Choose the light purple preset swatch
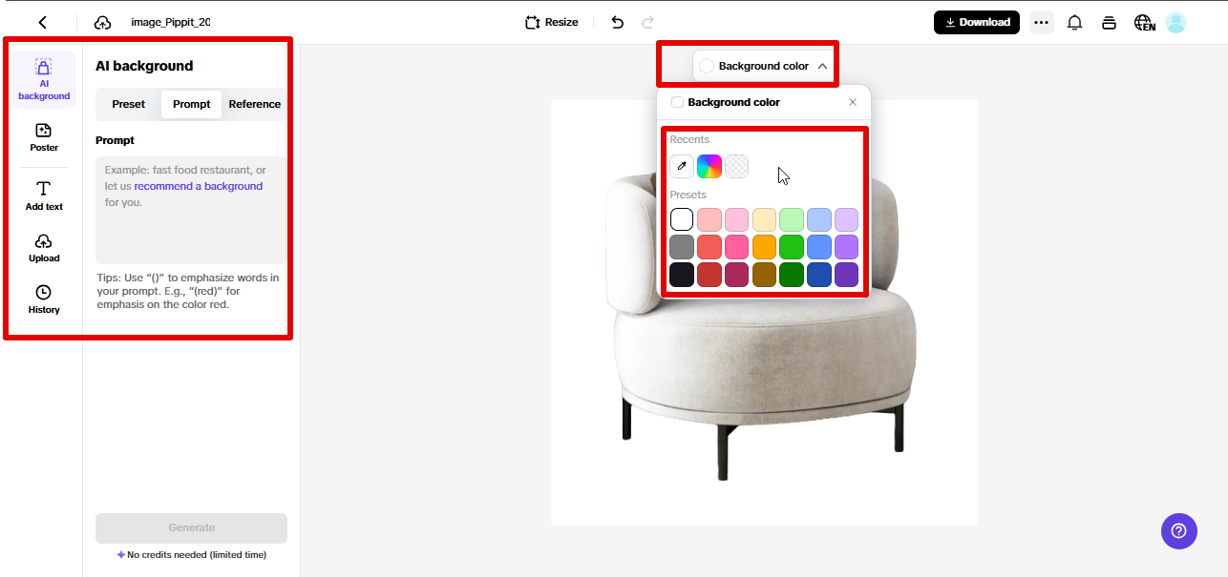 pos(846,219)
